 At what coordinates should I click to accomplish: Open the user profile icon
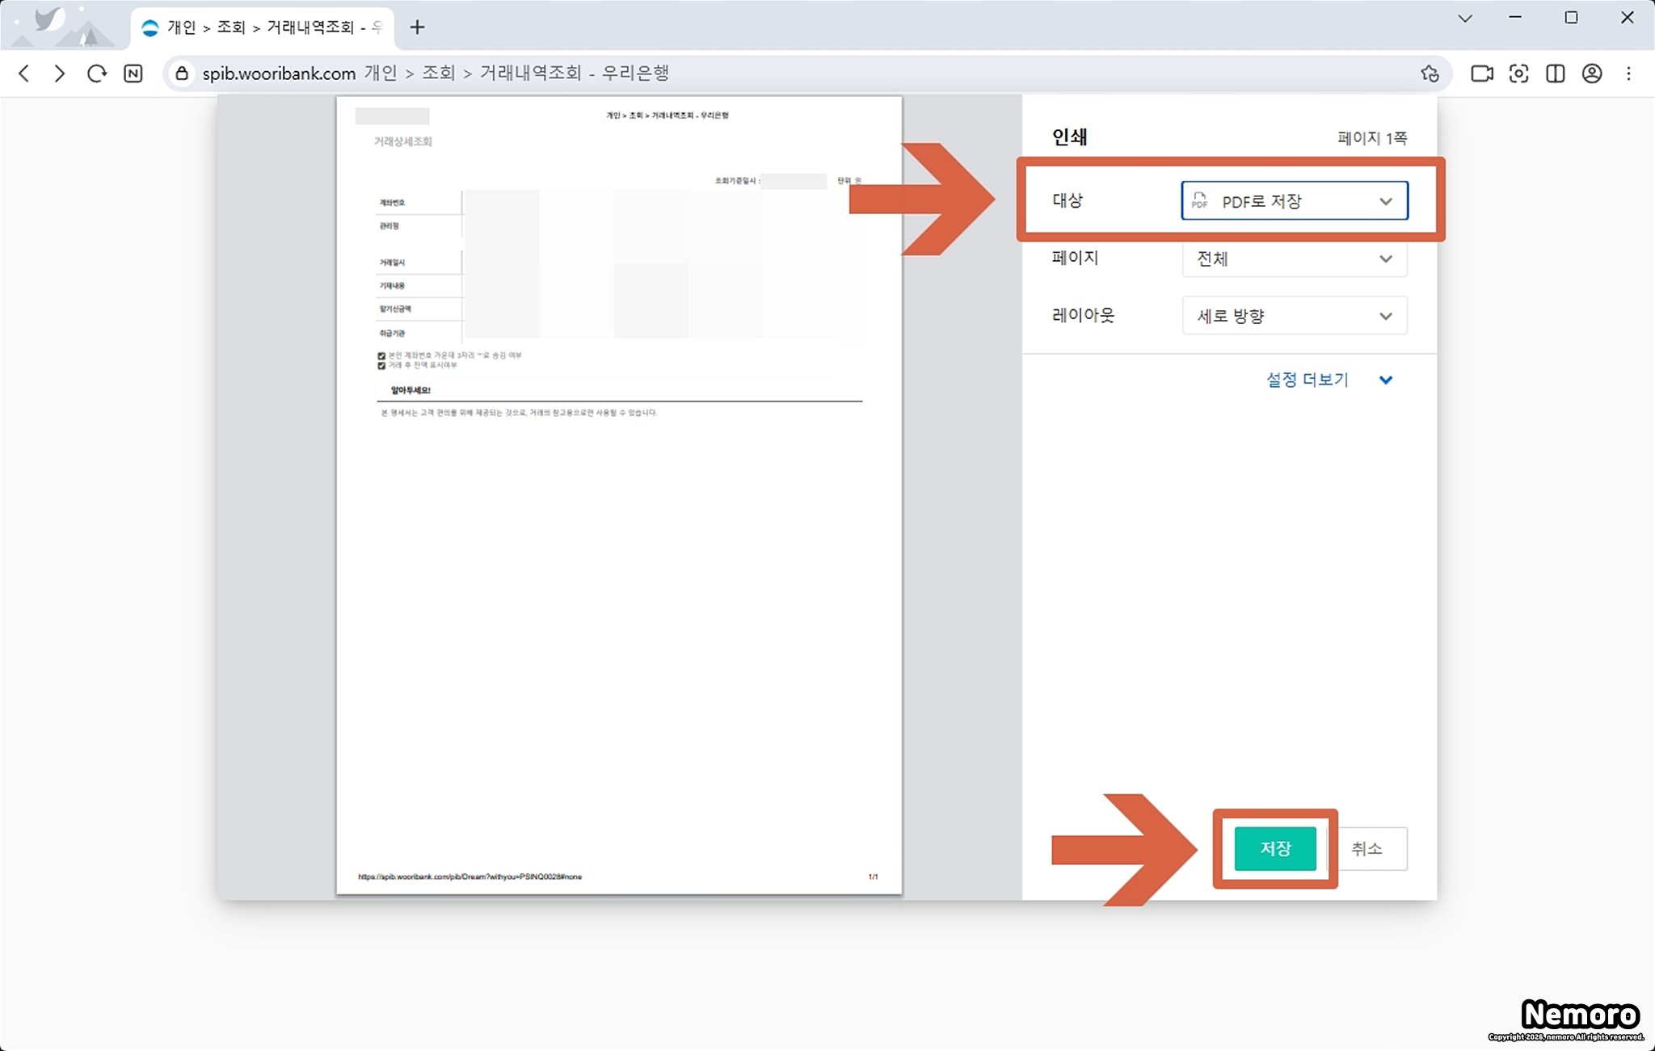pos(1592,74)
